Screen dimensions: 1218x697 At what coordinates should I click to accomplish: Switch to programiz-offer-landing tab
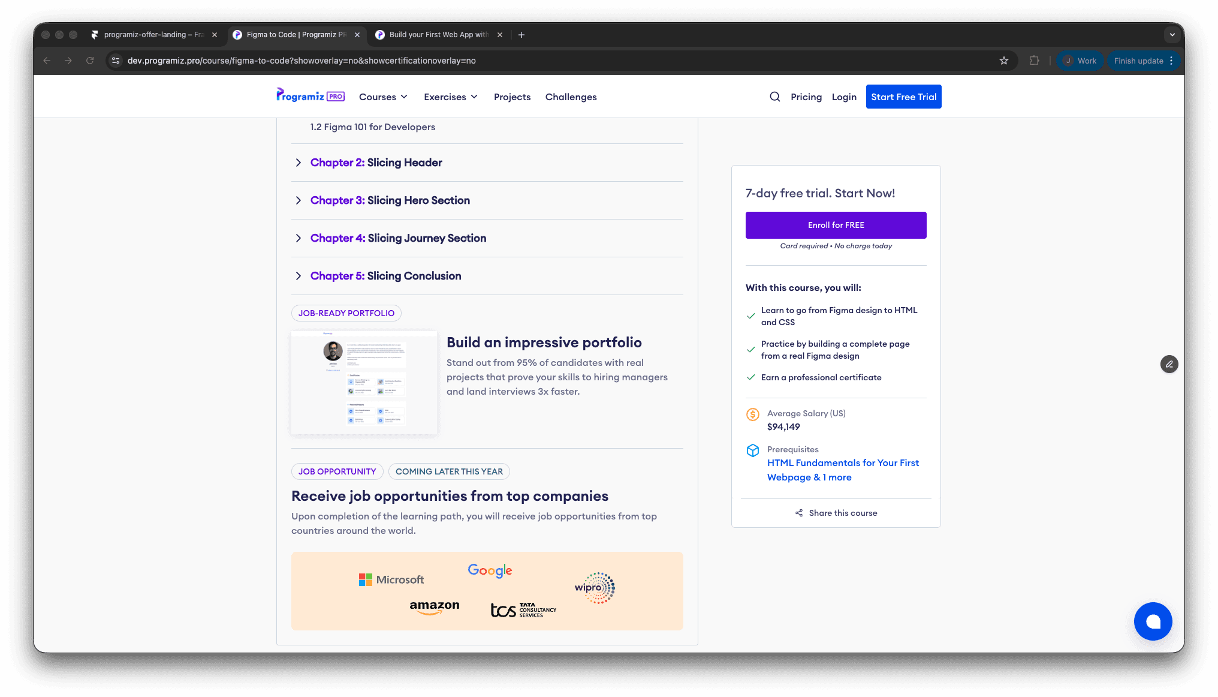[x=153, y=35]
